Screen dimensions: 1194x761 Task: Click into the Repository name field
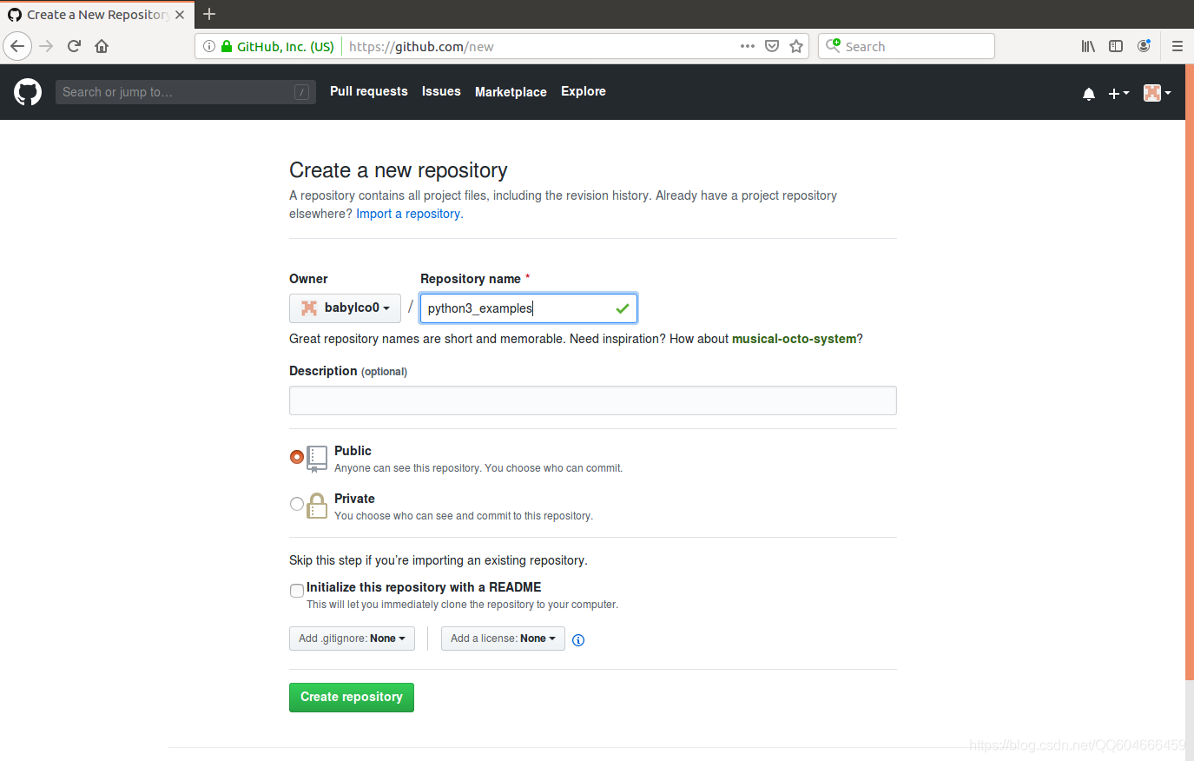(529, 308)
